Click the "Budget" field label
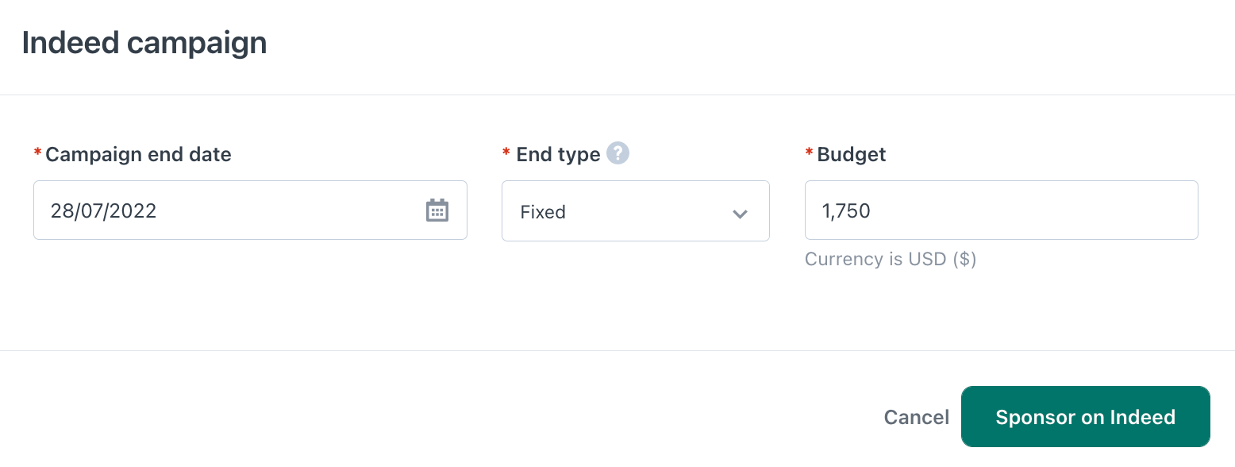1235x467 pixels. [x=851, y=154]
